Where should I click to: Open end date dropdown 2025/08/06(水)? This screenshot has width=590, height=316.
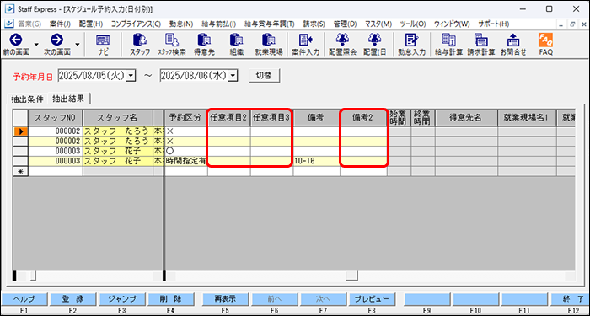tap(233, 76)
